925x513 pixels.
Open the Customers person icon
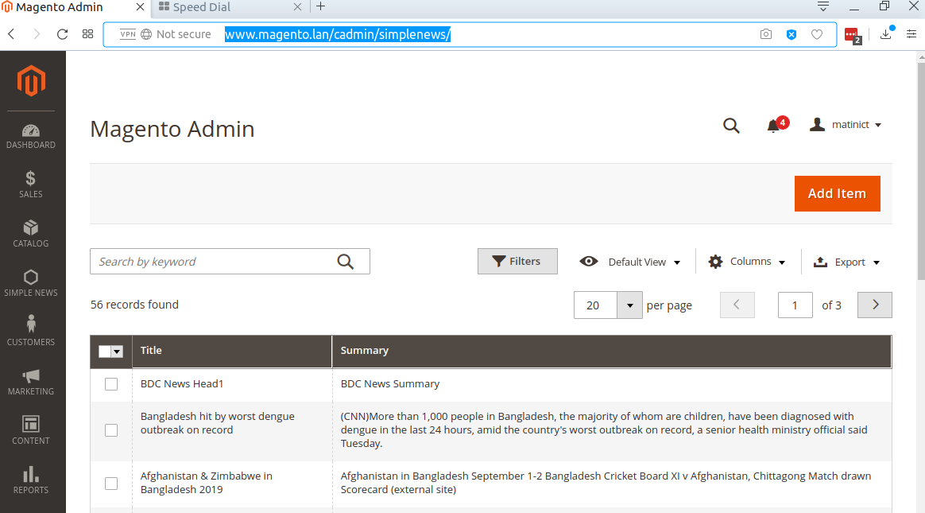pyautogui.click(x=31, y=332)
